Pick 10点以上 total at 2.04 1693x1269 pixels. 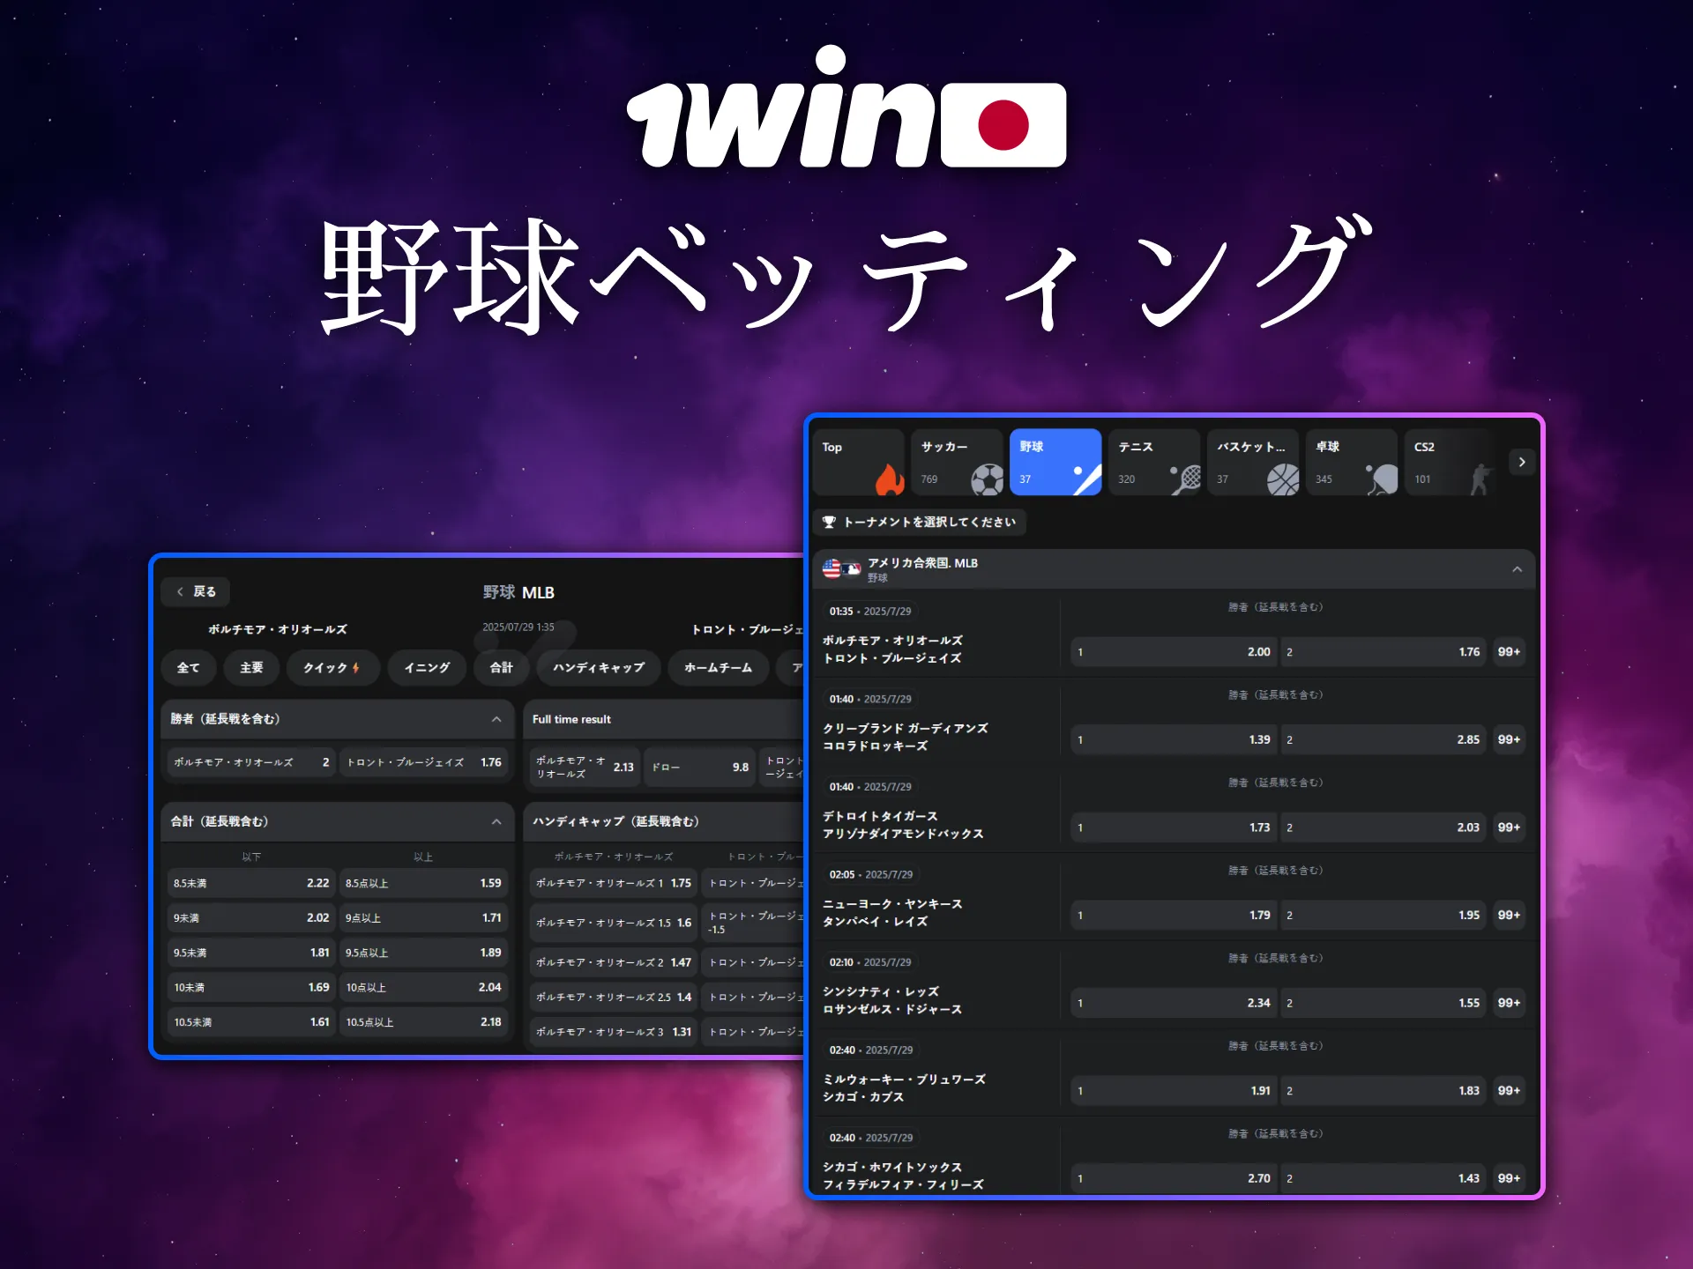tap(423, 987)
